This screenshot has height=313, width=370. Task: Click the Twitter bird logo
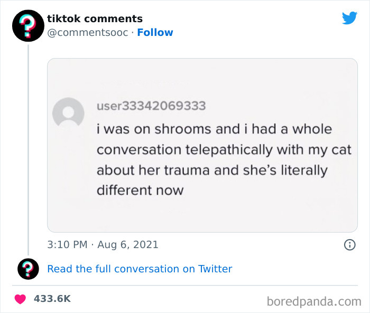349,18
